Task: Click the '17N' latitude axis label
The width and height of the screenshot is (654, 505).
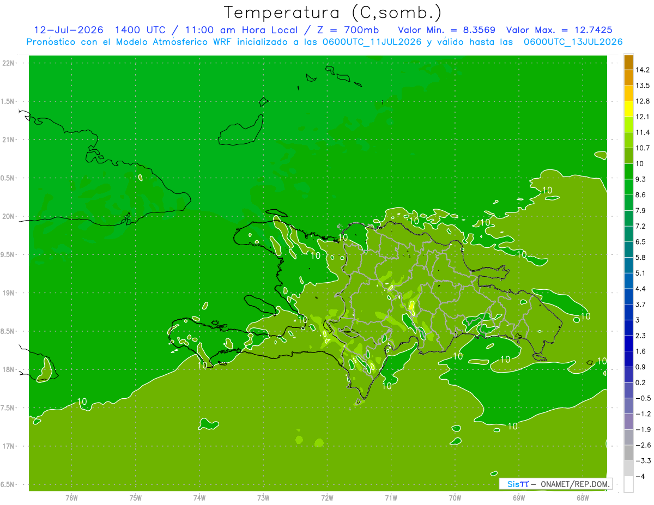Action: (8, 446)
